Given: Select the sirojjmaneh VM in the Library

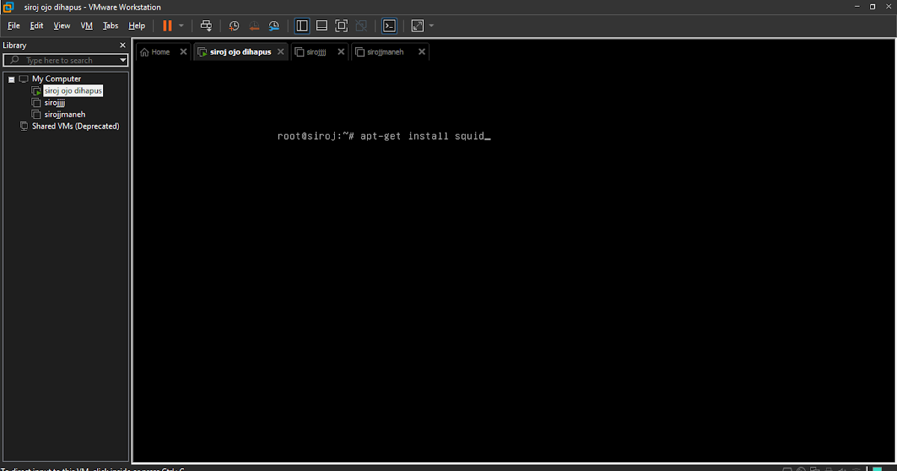Looking at the screenshot, I should point(63,114).
